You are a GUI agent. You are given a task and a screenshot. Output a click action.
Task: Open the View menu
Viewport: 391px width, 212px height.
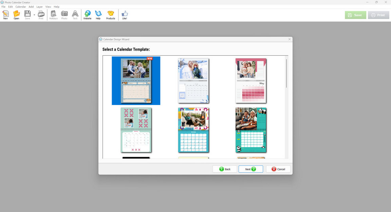(48, 7)
